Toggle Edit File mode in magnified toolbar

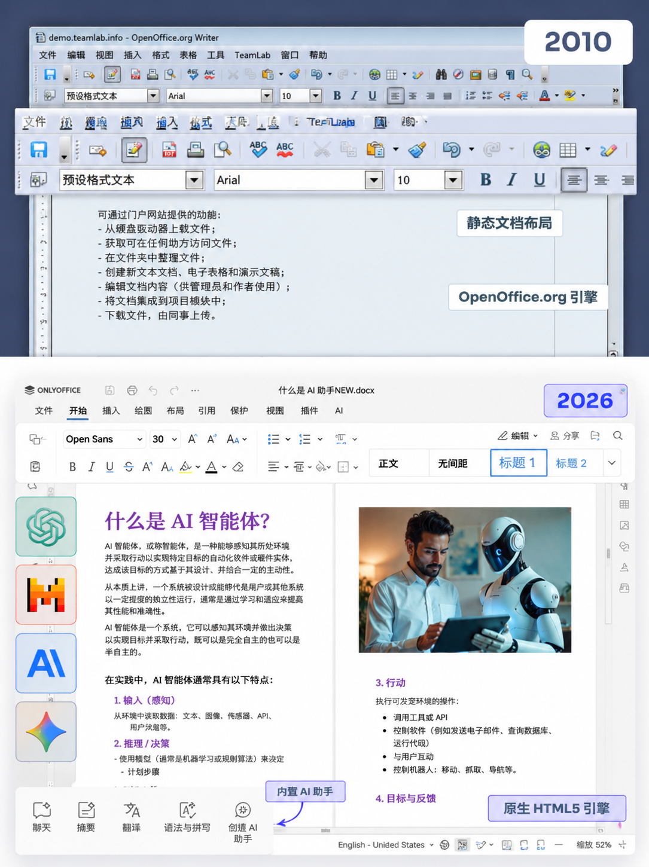click(134, 149)
